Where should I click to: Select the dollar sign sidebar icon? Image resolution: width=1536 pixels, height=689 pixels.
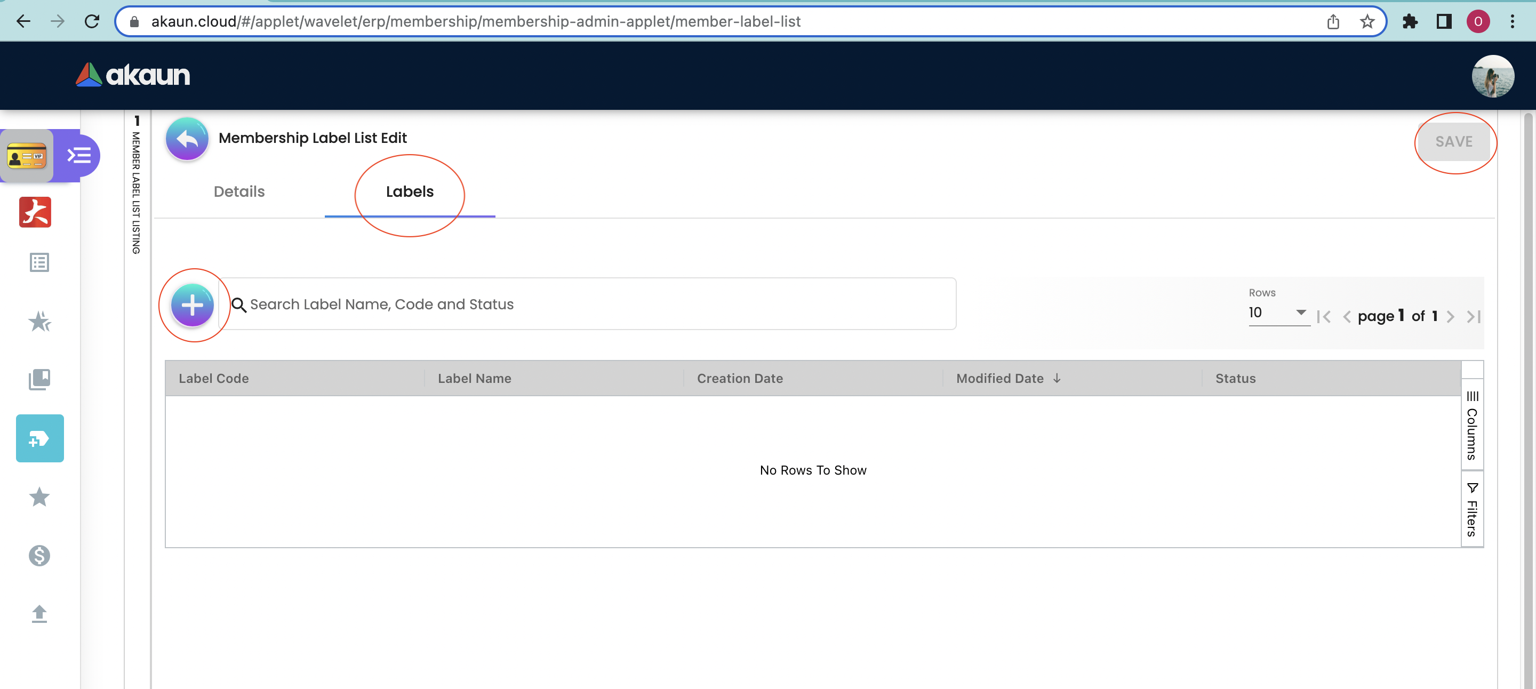click(x=39, y=556)
